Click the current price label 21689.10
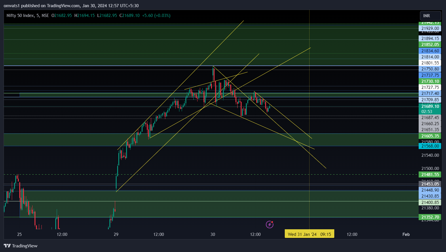The height and width of the screenshot is (252, 446). coord(430,106)
